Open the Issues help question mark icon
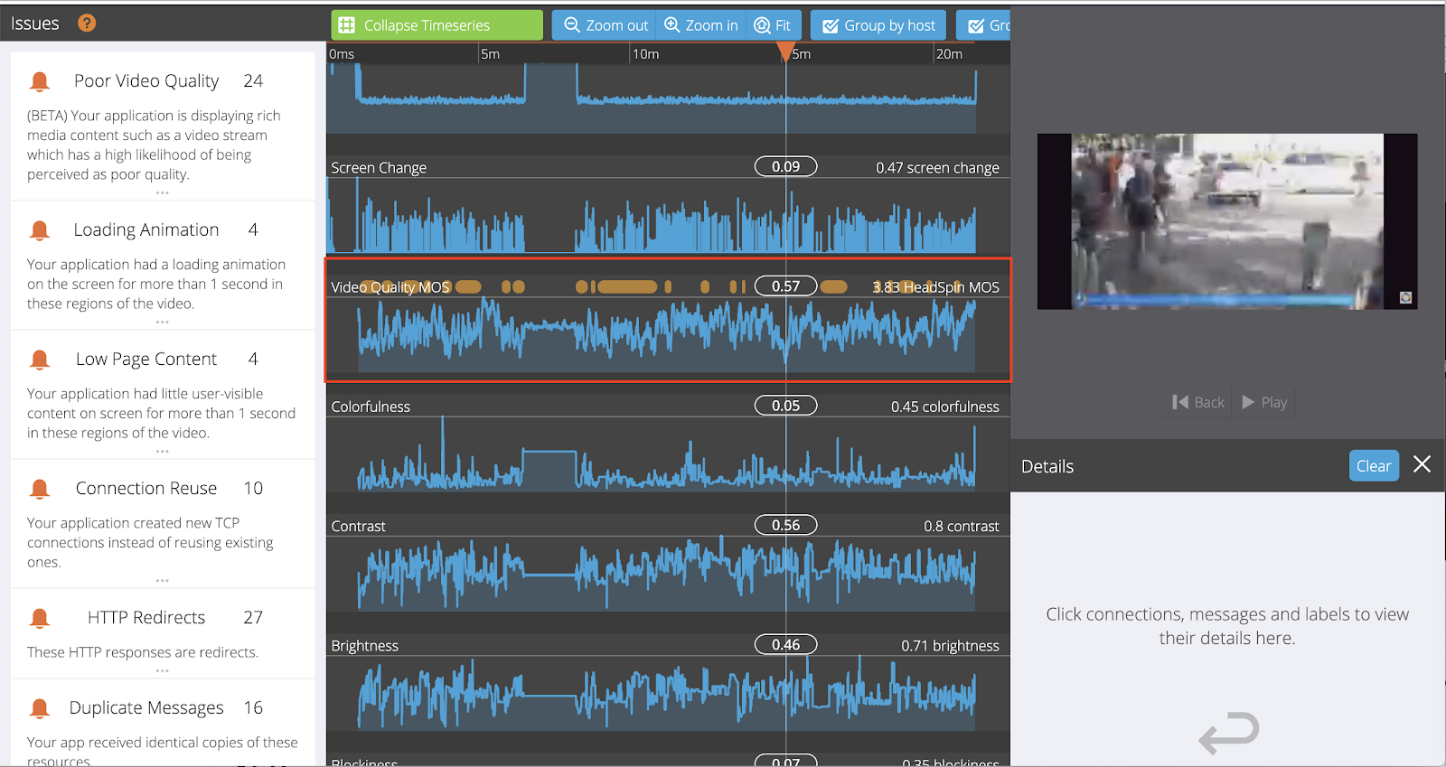This screenshot has height=767, width=1446. tap(87, 23)
